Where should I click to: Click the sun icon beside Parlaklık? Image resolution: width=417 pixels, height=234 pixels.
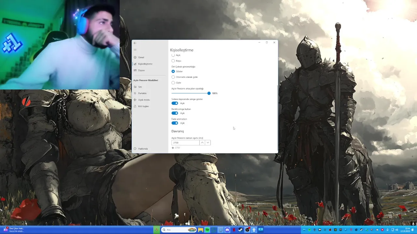[135, 93]
